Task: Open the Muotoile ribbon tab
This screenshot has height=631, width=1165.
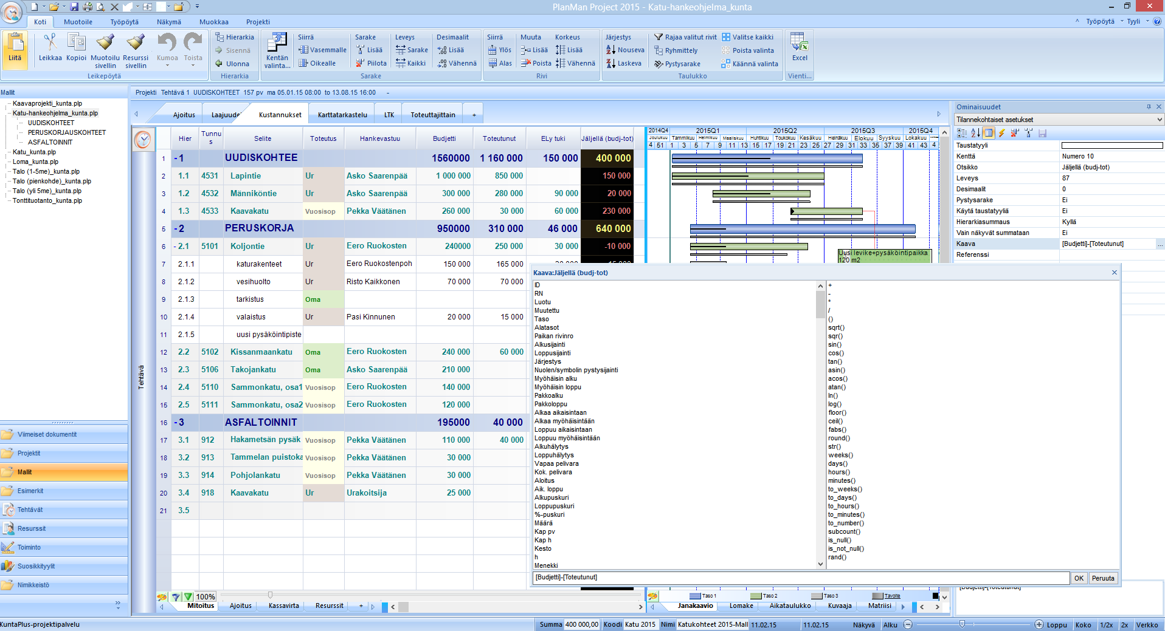Action: click(x=78, y=22)
